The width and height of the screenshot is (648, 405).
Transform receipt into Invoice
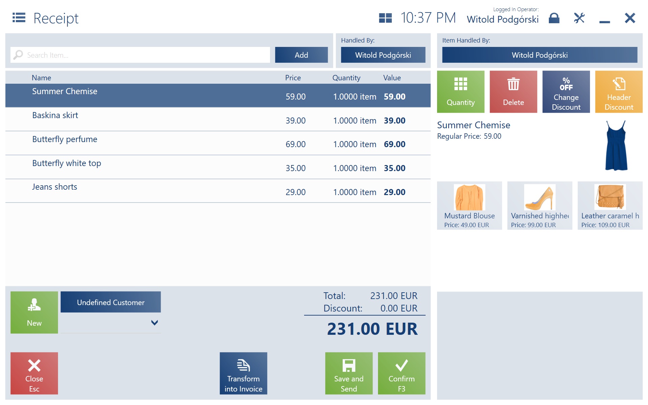[243, 373]
